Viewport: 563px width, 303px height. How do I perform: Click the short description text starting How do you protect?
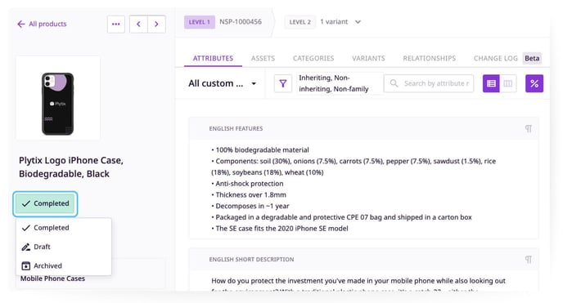(x=358, y=281)
